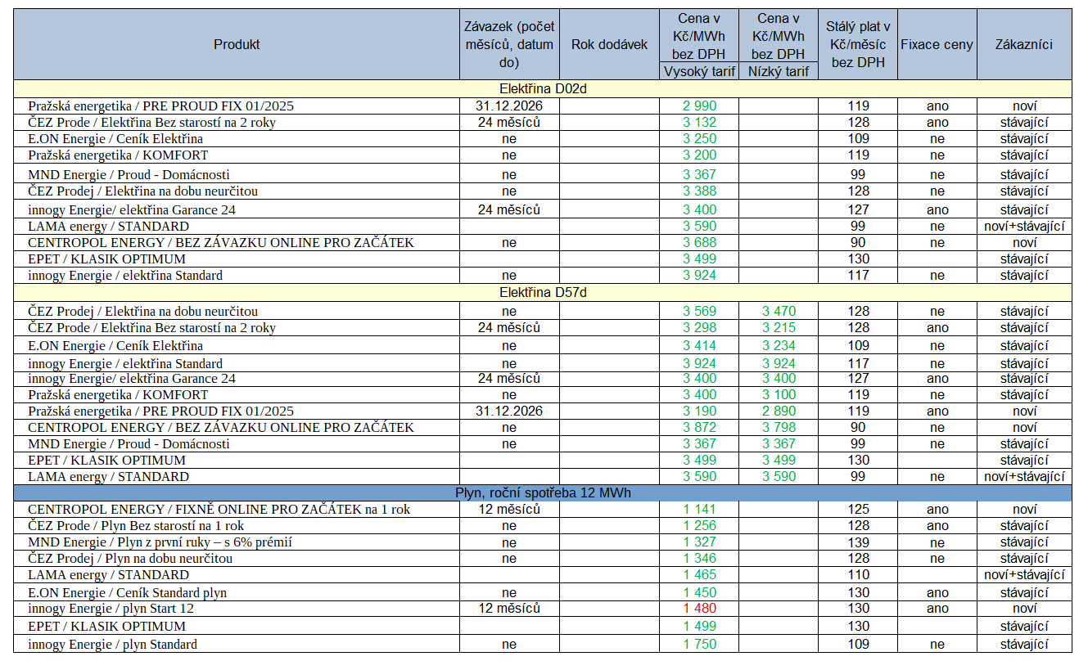The height and width of the screenshot is (661, 1079).
Task: Click the 'Rok dodávek' column header
Action: [x=609, y=44]
